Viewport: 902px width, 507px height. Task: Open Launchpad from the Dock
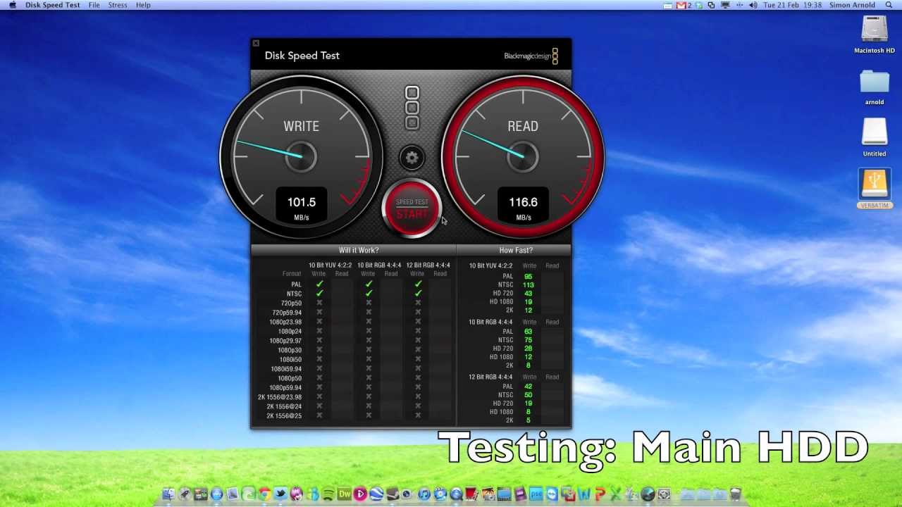(x=184, y=494)
